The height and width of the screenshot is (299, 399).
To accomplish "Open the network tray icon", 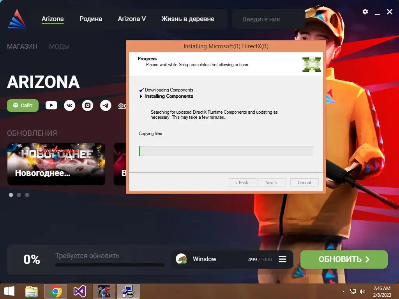I will 353,291.
